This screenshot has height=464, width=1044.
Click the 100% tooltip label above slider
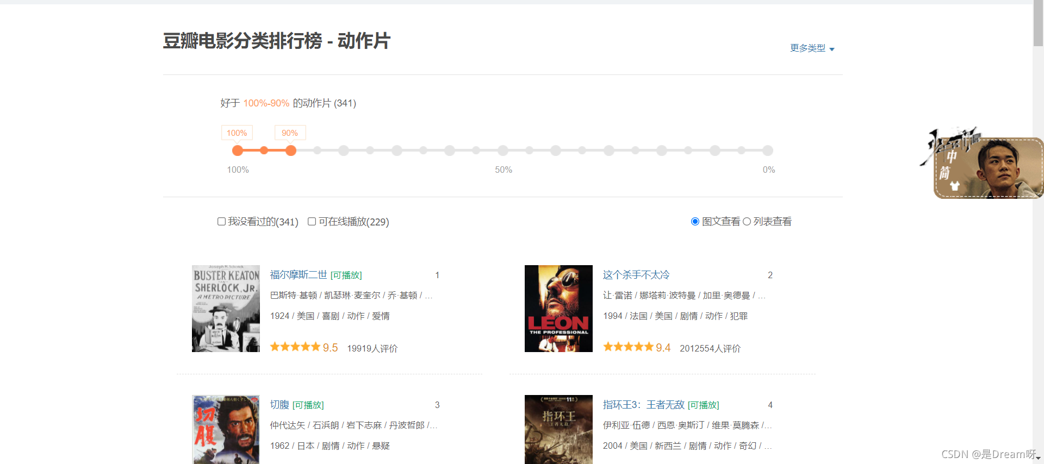pyautogui.click(x=237, y=133)
